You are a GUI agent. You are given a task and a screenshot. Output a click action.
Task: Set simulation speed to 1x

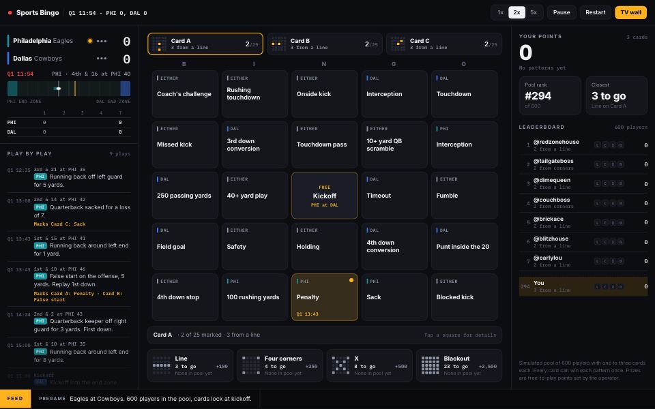[x=500, y=12]
